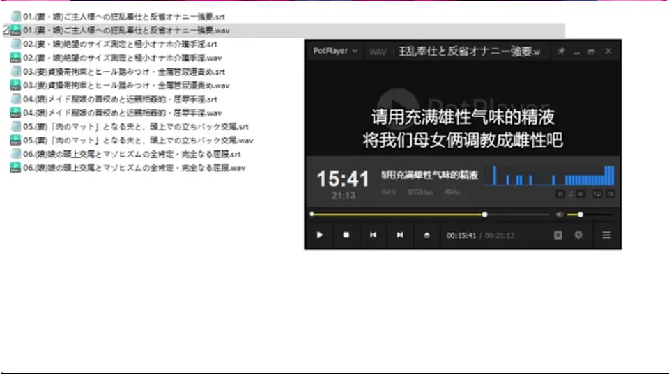Click the screen capture icon near the visualizer

click(x=597, y=194)
